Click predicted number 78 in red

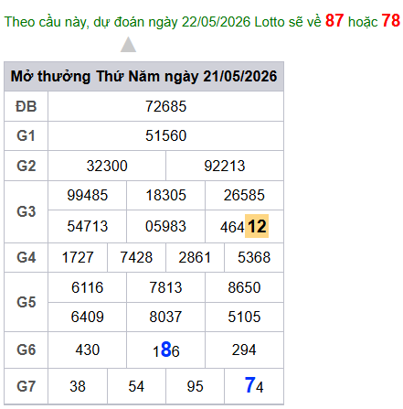(x=391, y=21)
